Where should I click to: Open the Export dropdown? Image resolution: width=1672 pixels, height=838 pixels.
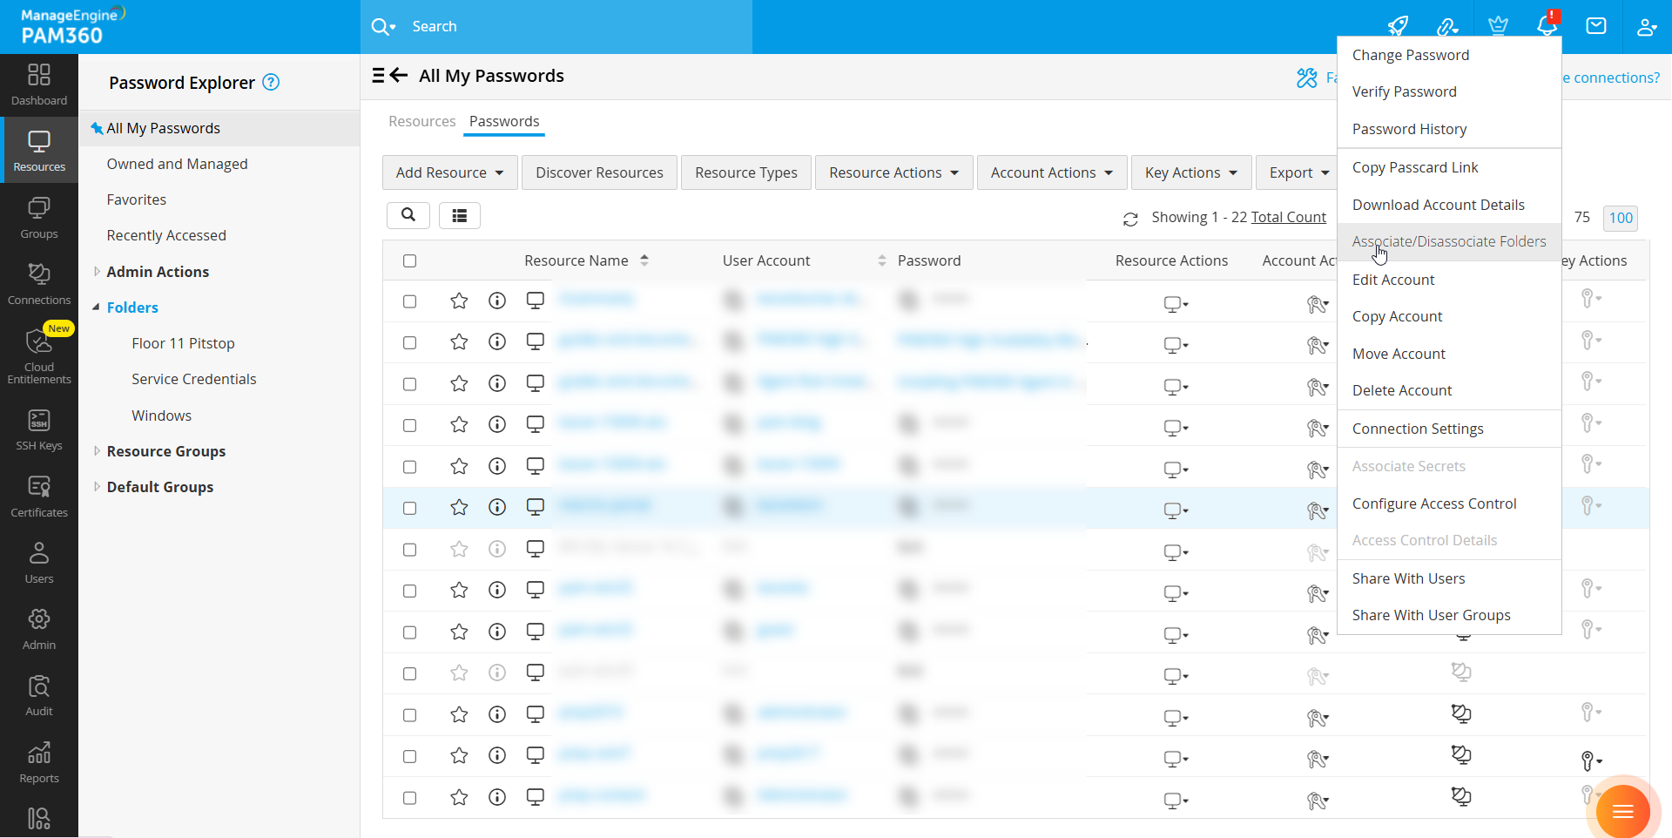(1298, 172)
